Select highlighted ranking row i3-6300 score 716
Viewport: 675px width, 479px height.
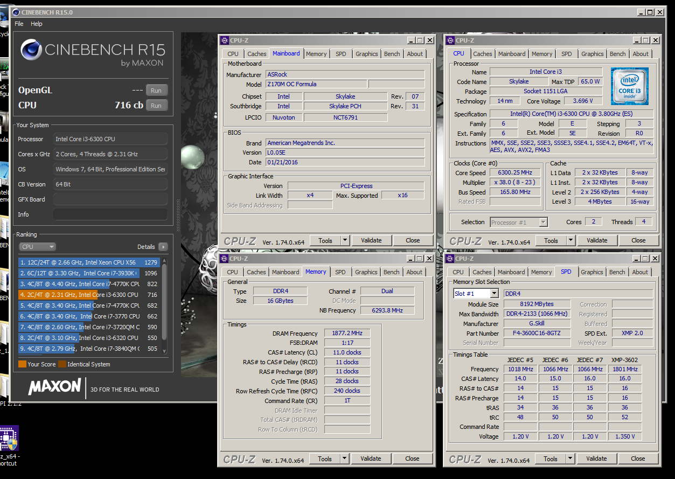click(x=89, y=295)
